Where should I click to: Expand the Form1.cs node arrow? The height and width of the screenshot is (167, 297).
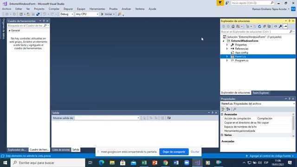[227, 57]
